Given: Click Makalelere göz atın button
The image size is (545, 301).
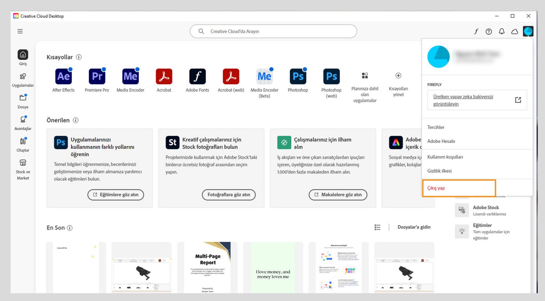Looking at the screenshot, I should tap(338, 195).
